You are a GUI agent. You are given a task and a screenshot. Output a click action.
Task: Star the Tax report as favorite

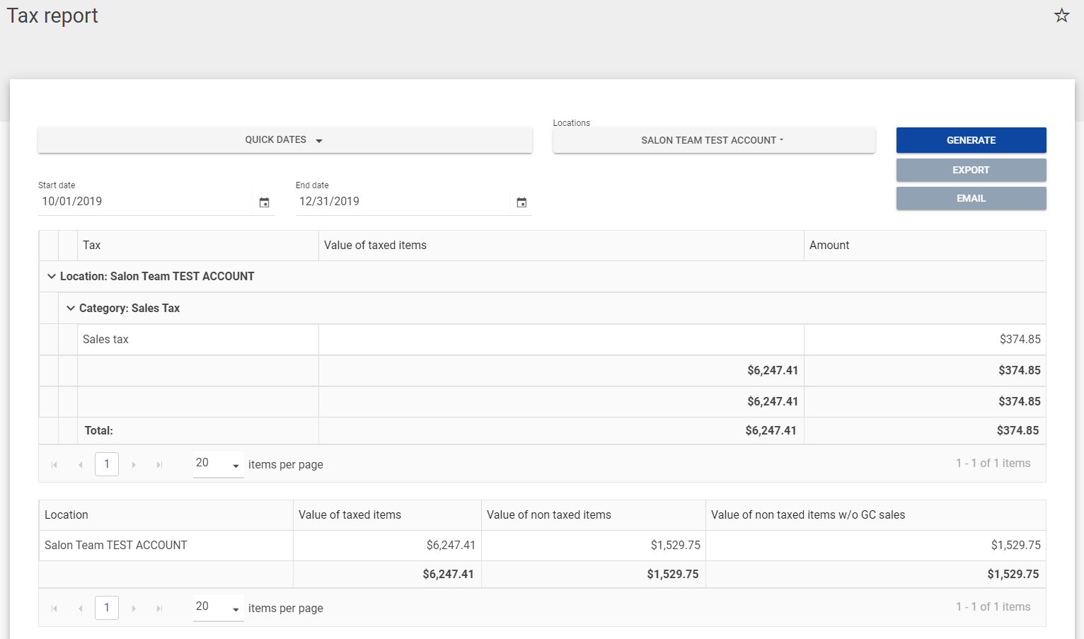tap(1061, 16)
